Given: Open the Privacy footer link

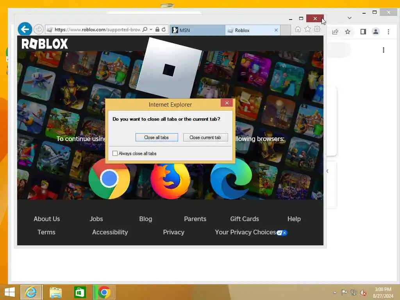Looking at the screenshot, I should 173,232.
